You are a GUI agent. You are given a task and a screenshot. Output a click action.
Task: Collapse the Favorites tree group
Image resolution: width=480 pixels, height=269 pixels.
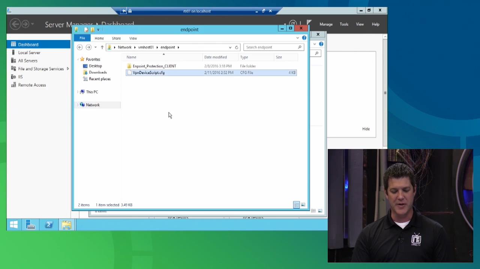click(78, 59)
